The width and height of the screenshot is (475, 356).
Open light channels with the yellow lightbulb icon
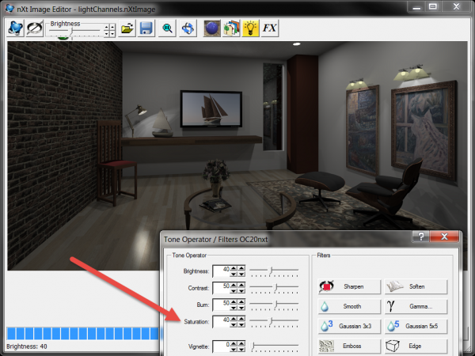point(250,28)
